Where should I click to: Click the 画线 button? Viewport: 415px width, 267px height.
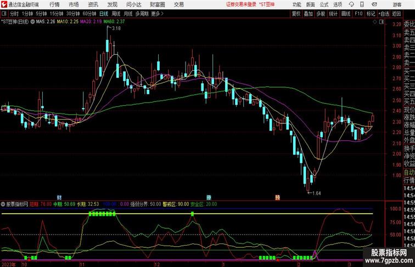point(346,14)
